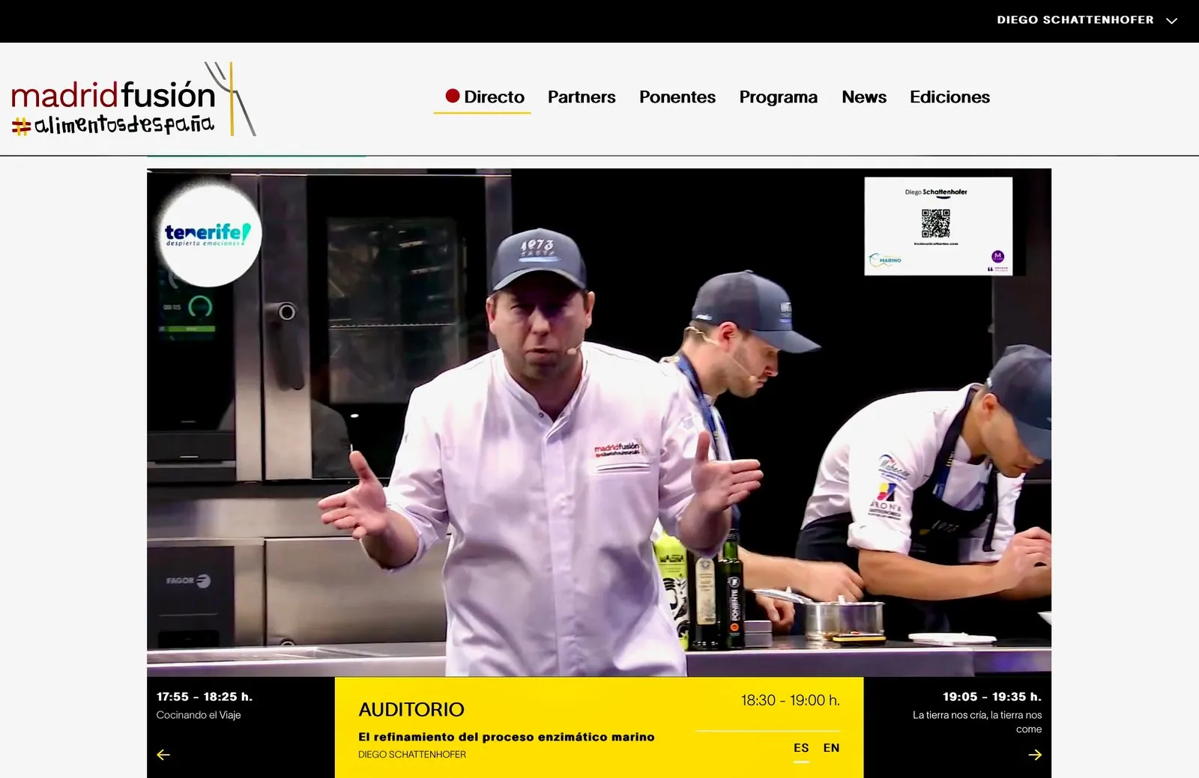Image resolution: width=1199 pixels, height=778 pixels.
Task: Click the next session right arrow
Action: tap(1035, 755)
